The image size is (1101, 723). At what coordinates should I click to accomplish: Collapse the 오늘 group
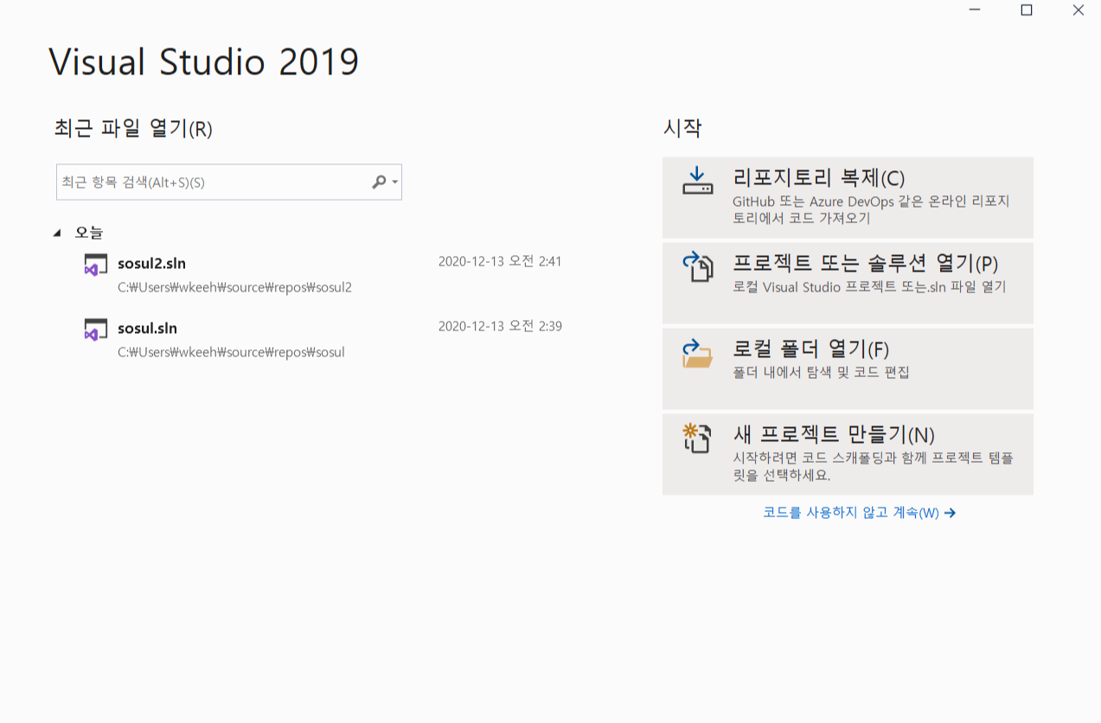(57, 233)
